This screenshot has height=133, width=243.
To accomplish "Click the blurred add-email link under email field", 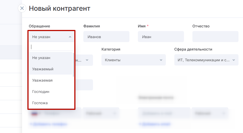I will pos(154,124).
